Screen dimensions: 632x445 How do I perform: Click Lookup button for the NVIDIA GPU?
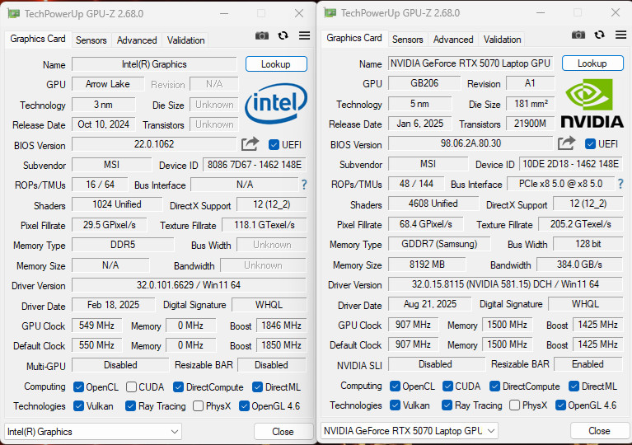[592, 63]
